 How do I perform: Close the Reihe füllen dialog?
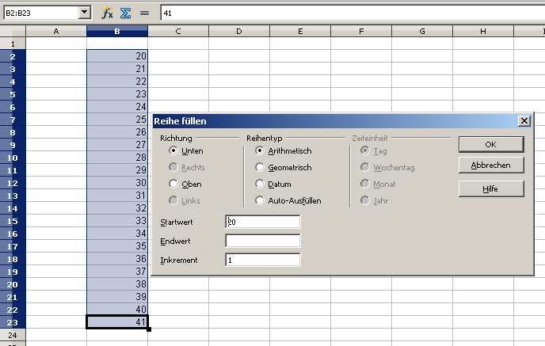(524, 121)
